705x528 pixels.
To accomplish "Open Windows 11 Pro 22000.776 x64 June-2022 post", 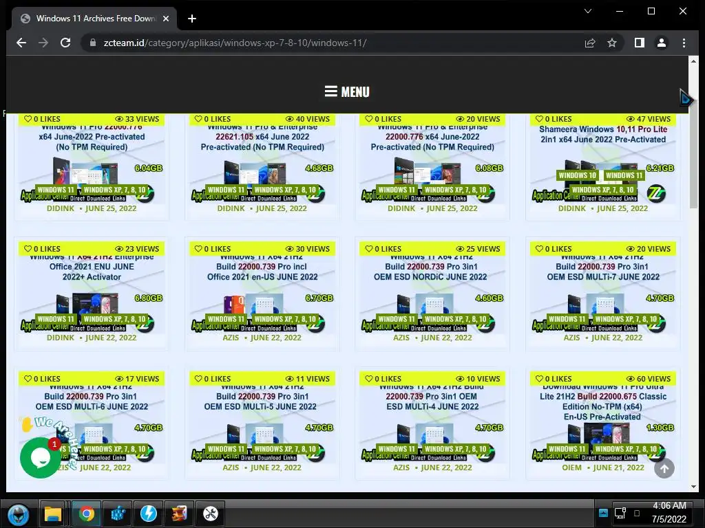I will tap(92, 137).
